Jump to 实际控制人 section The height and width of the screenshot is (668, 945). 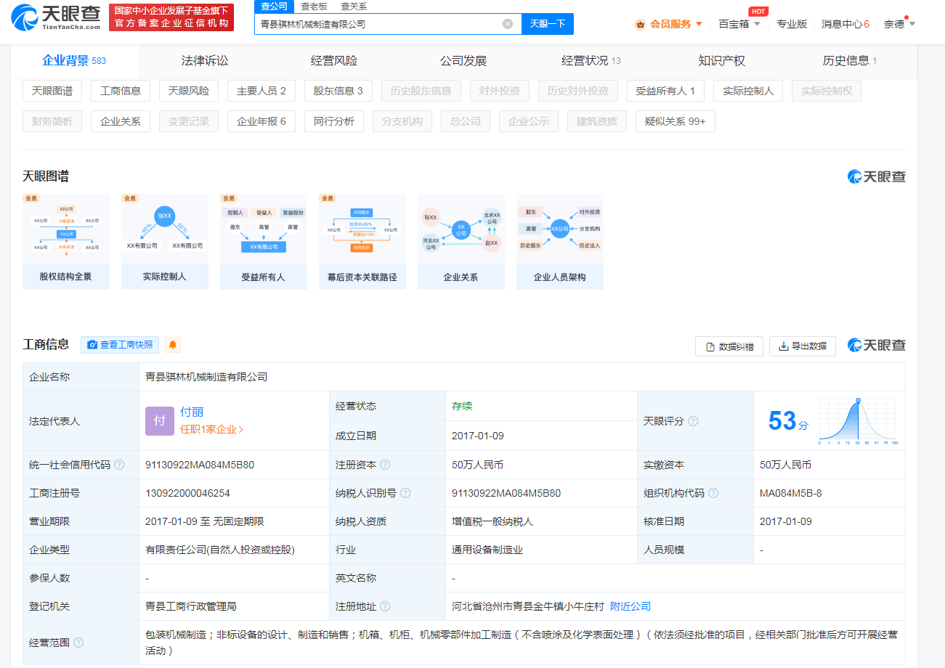[x=748, y=91]
